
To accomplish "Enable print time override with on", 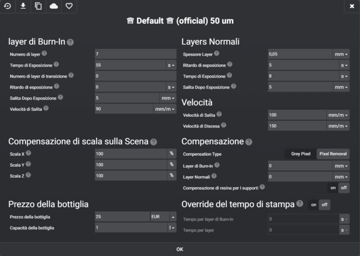I will coord(314,204).
